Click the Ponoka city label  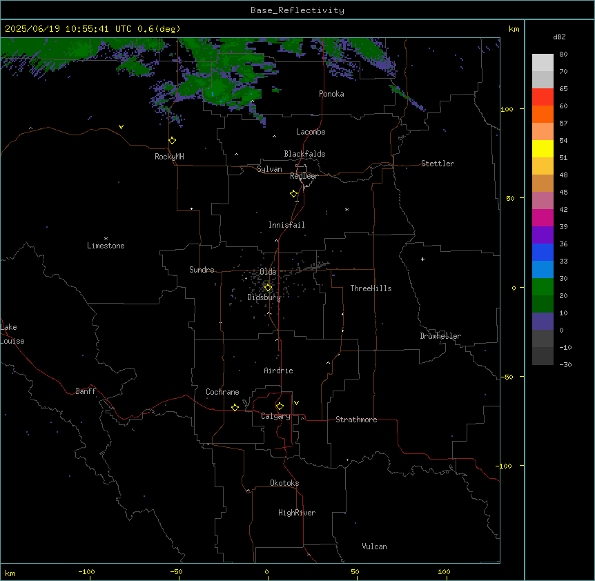(331, 94)
